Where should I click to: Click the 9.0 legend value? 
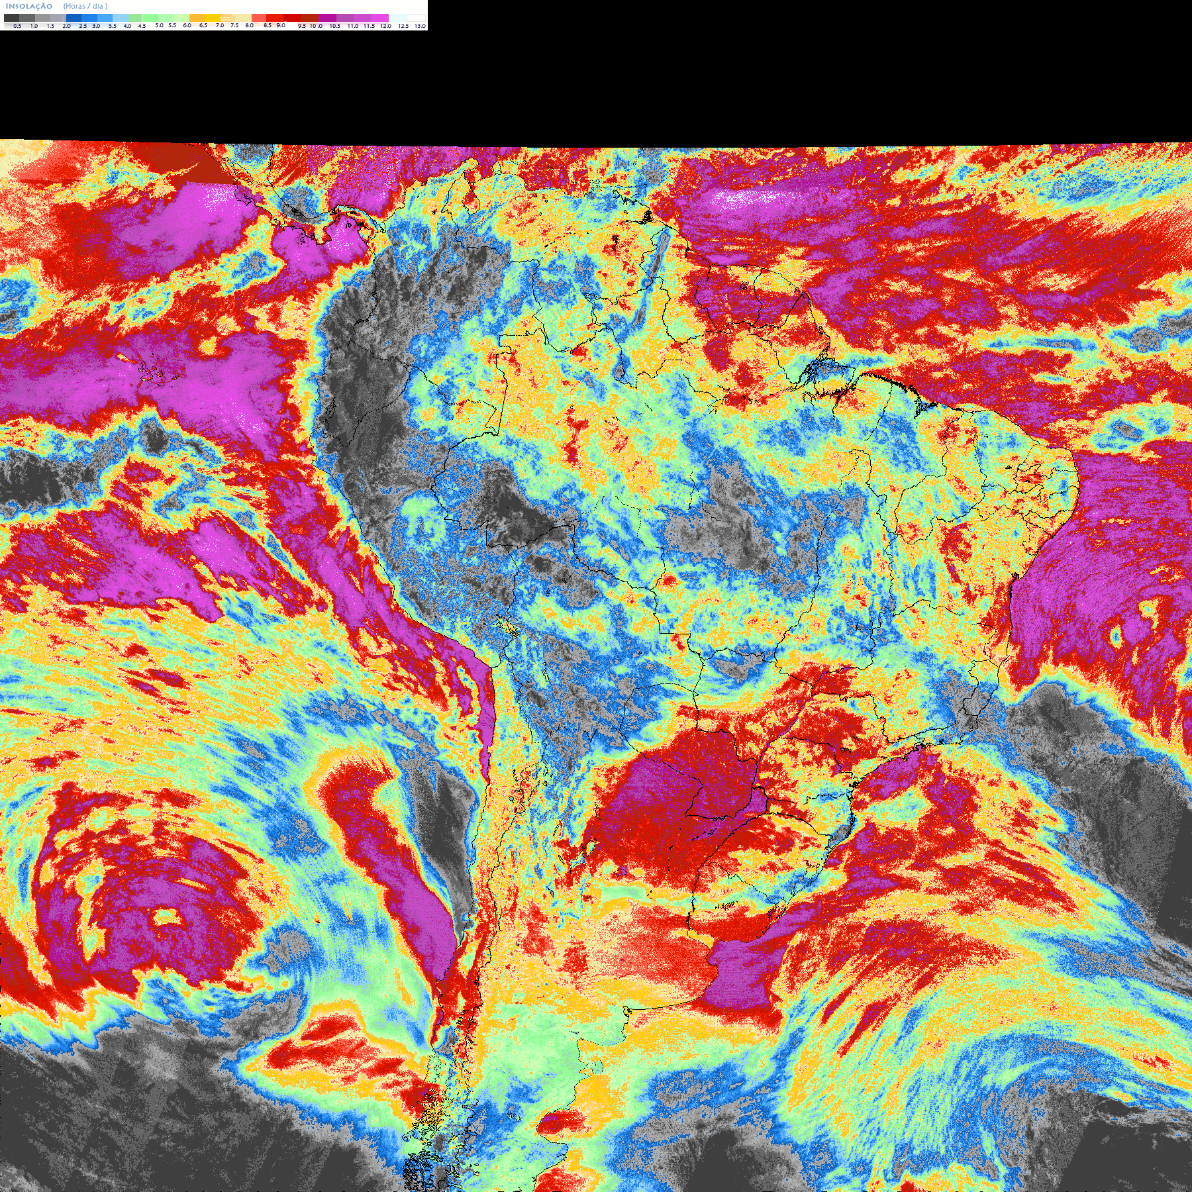(281, 25)
